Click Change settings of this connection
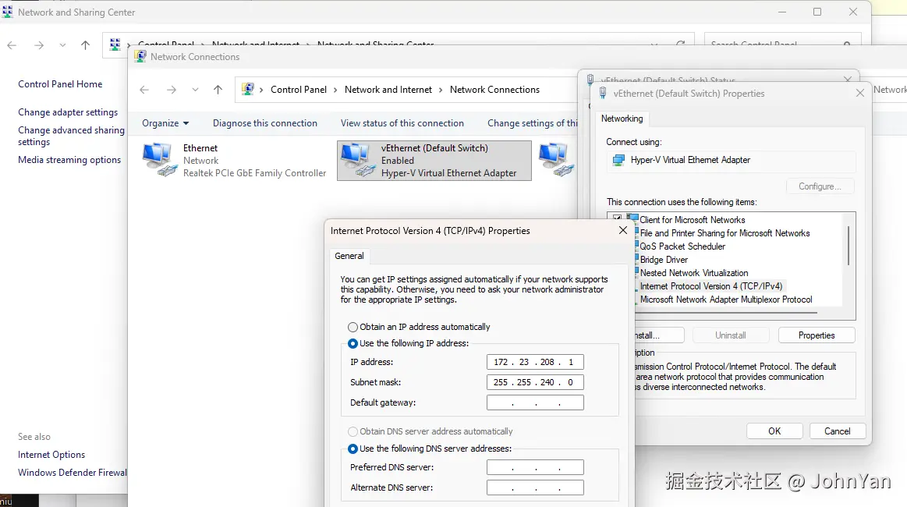The width and height of the screenshot is (907, 507). pos(532,123)
